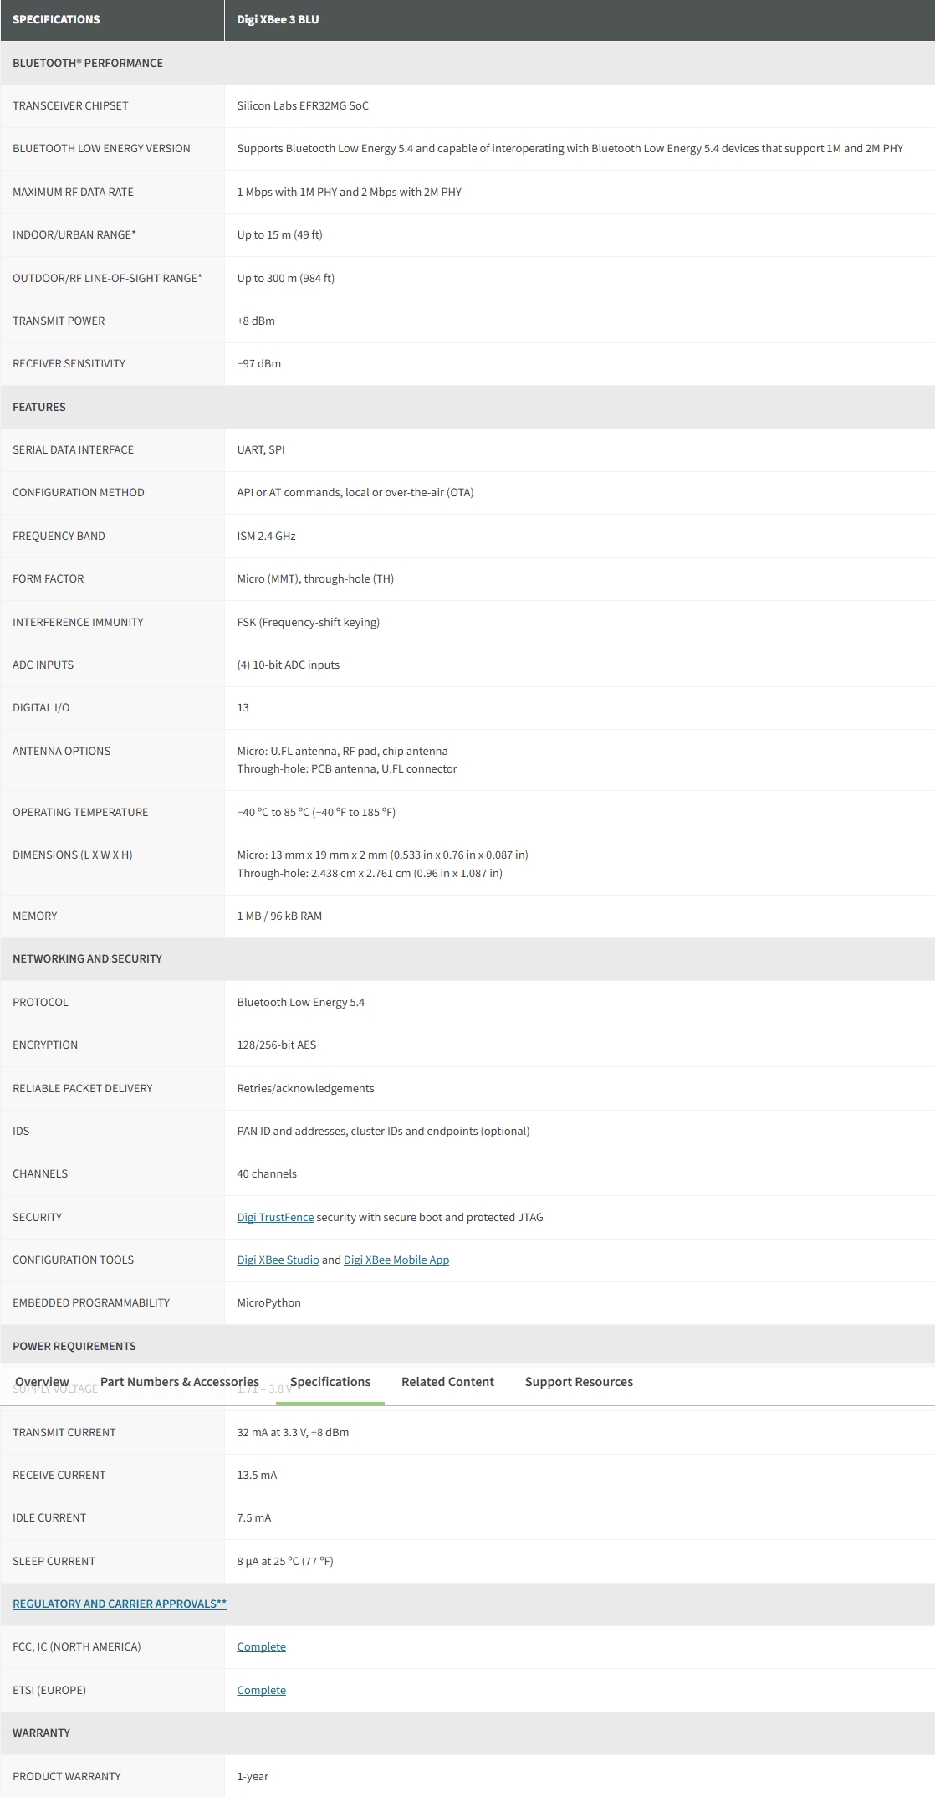Go to the Related Content tab
Image resolution: width=935 pixels, height=1797 pixels.
[x=447, y=1382]
